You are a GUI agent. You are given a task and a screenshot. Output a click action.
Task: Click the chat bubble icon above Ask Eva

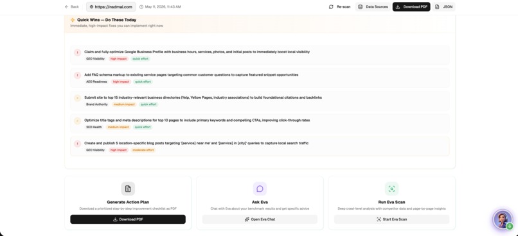point(260,189)
